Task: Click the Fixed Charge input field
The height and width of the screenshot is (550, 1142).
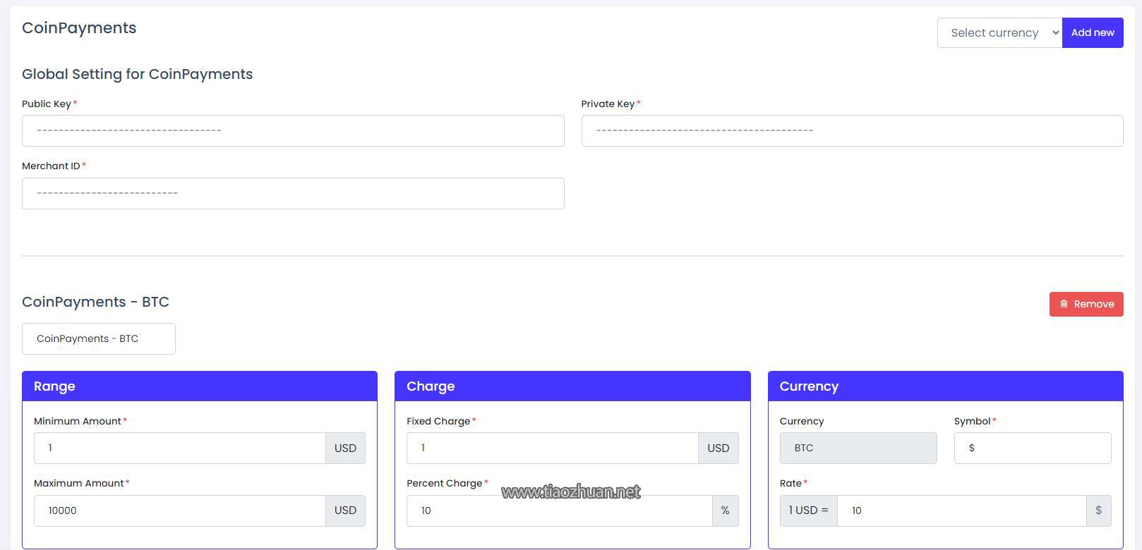Action: [x=553, y=448]
